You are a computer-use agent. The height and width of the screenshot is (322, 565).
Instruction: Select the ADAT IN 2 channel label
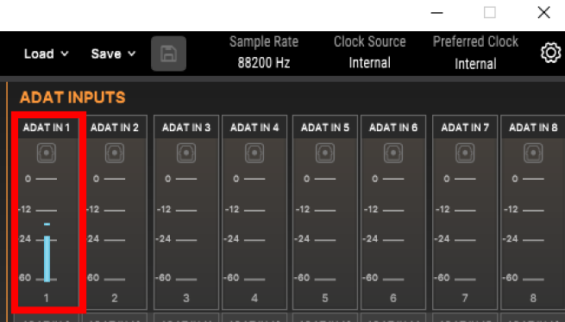click(x=115, y=127)
